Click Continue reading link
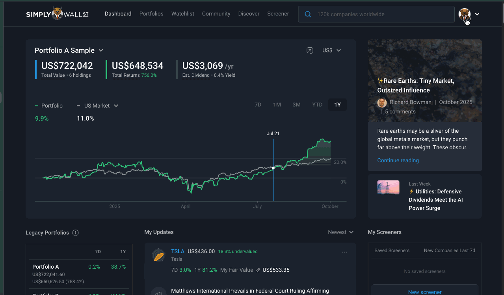 pyautogui.click(x=398, y=160)
